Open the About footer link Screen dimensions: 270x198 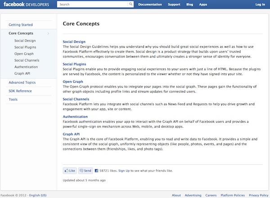coord(176,195)
